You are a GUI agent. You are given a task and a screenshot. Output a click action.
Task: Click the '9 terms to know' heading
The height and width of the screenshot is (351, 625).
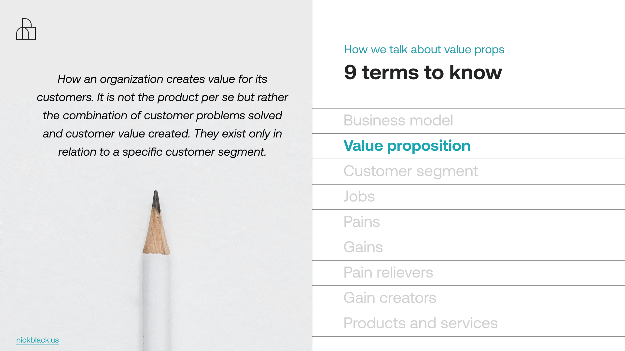[x=423, y=72]
